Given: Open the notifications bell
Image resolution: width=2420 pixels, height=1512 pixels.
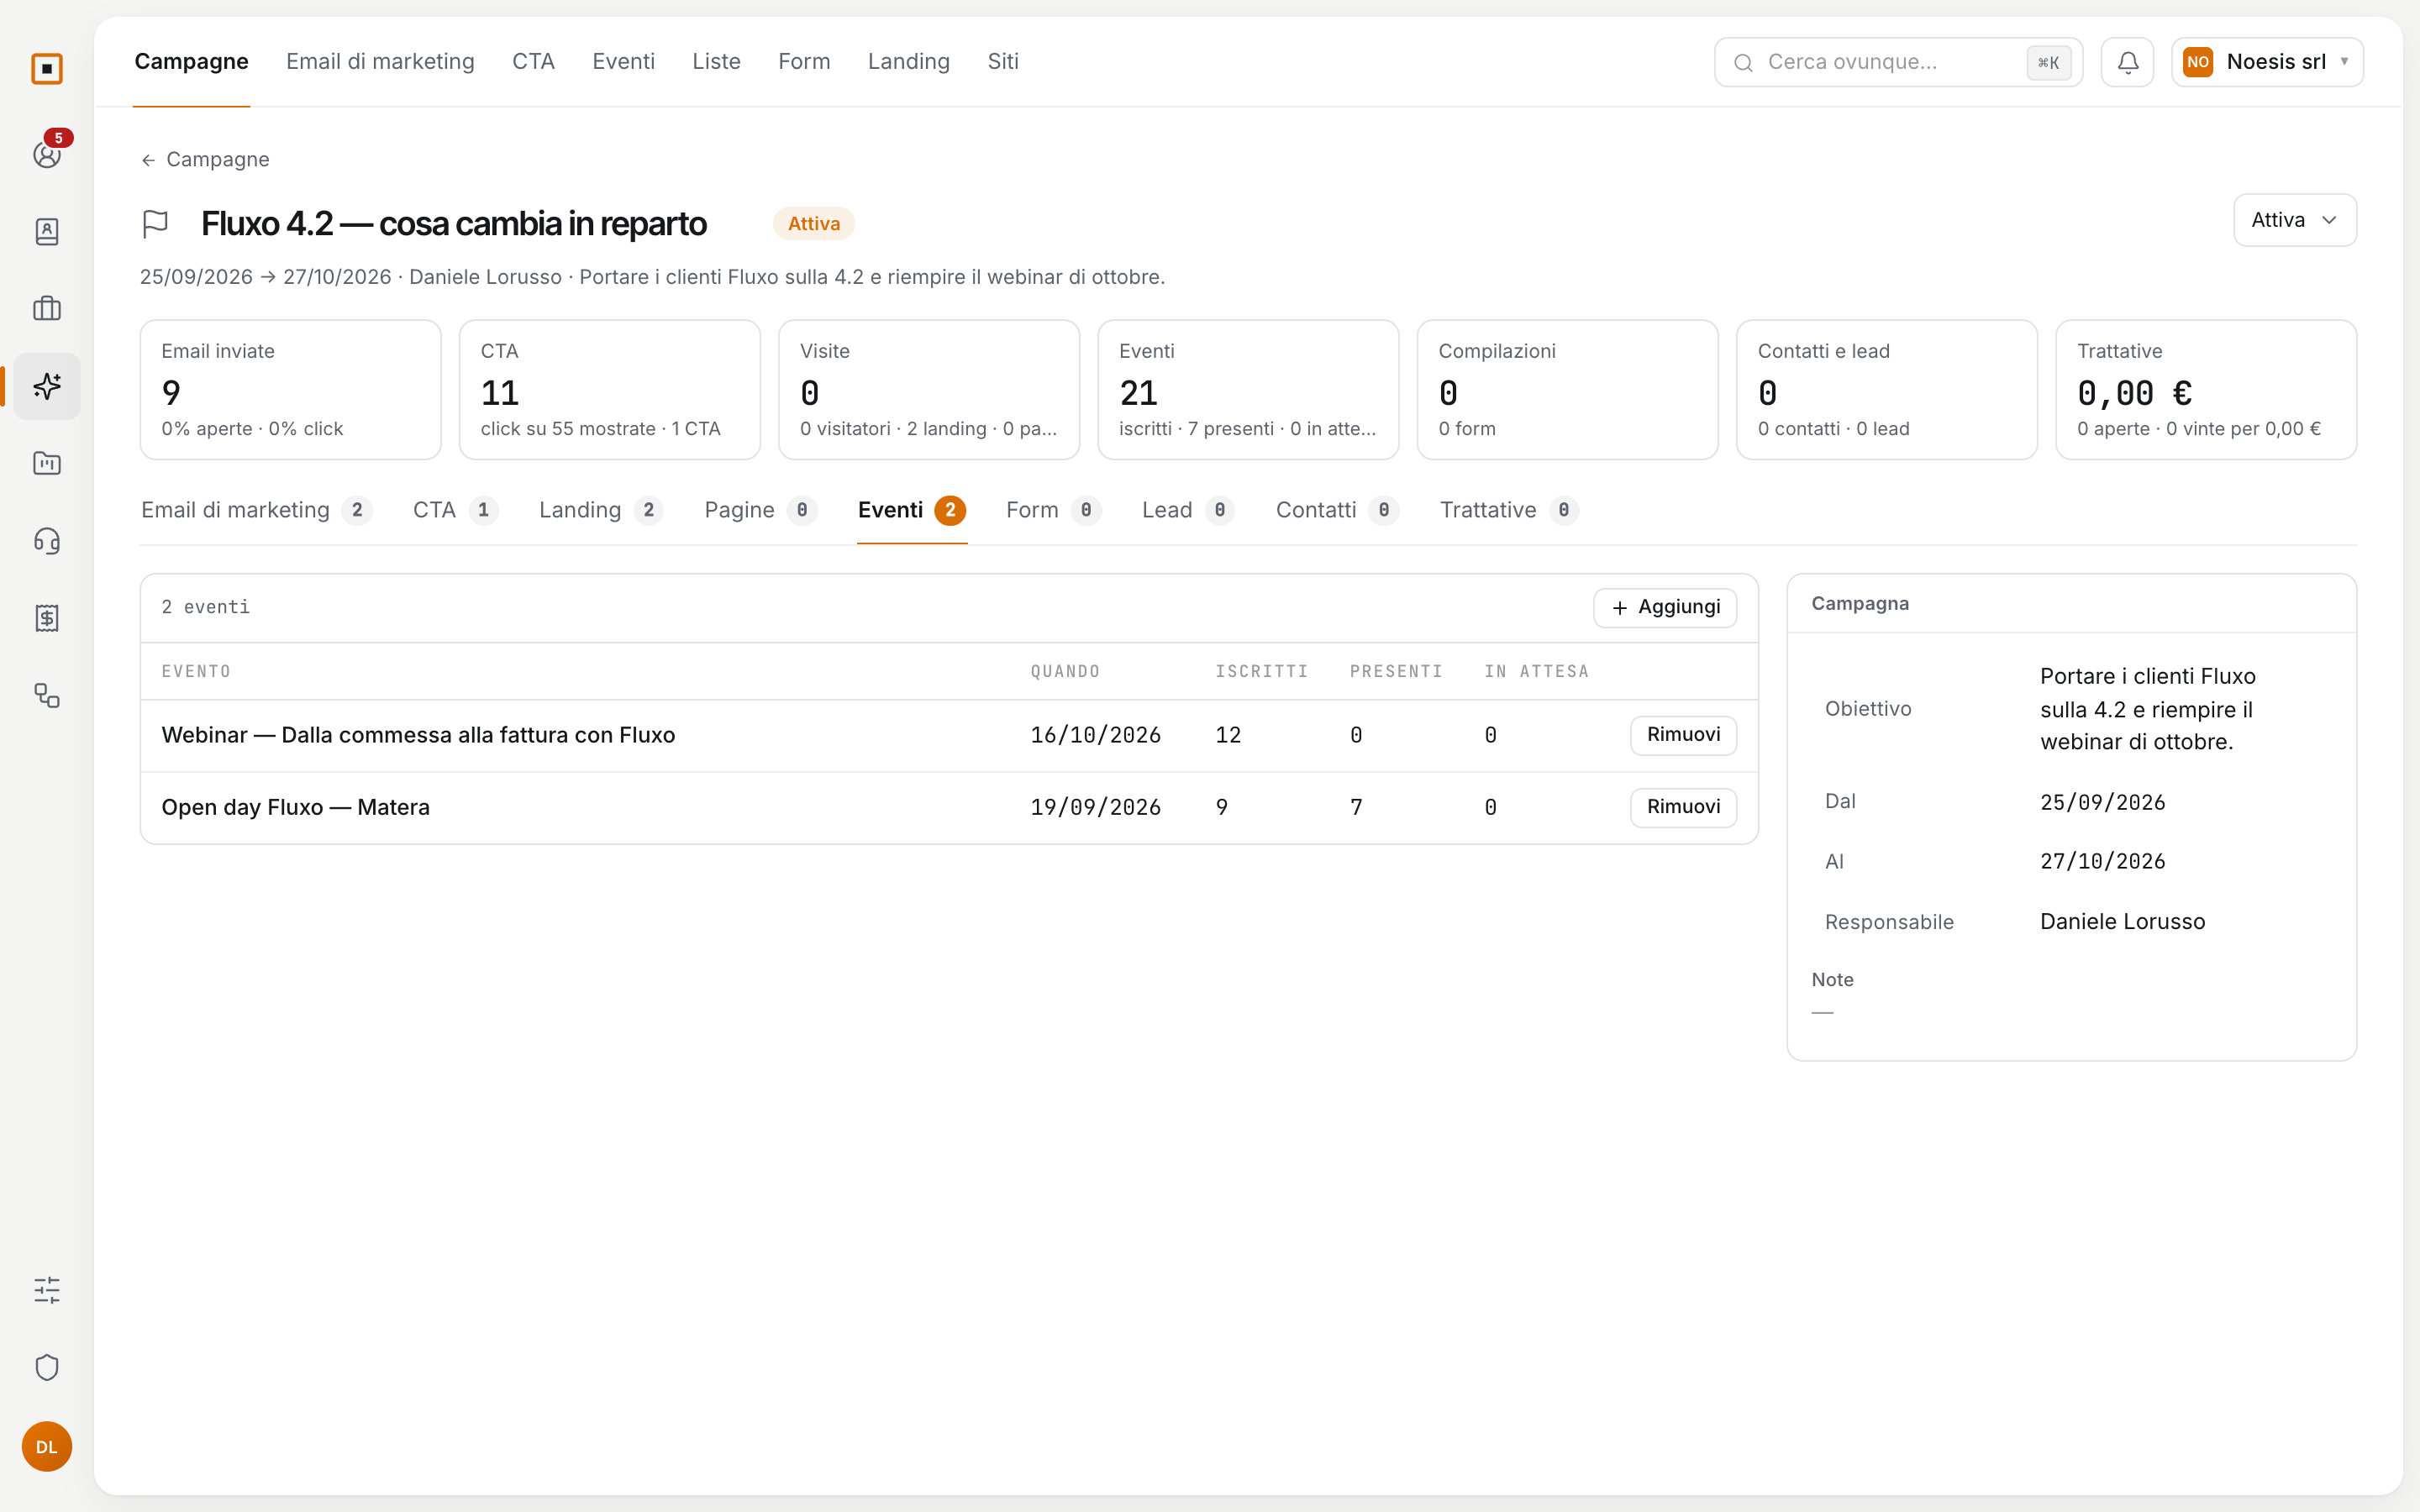Looking at the screenshot, I should [2127, 62].
